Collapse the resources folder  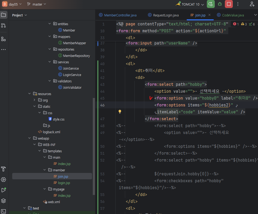29,93
